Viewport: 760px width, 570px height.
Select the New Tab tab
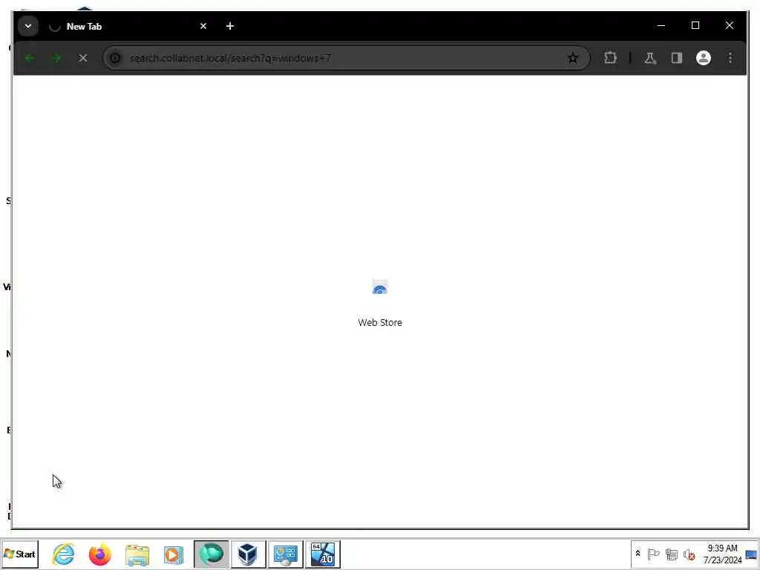click(128, 26)
